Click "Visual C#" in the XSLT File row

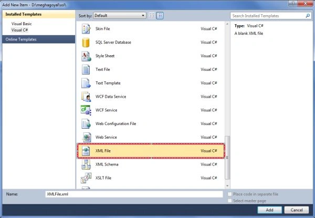pos(209,178)
